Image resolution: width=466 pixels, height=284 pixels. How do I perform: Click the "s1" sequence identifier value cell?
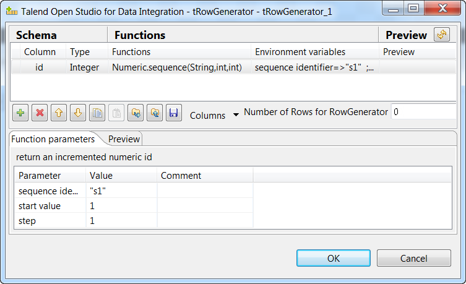pyautogui.click(x=121, y=191)
